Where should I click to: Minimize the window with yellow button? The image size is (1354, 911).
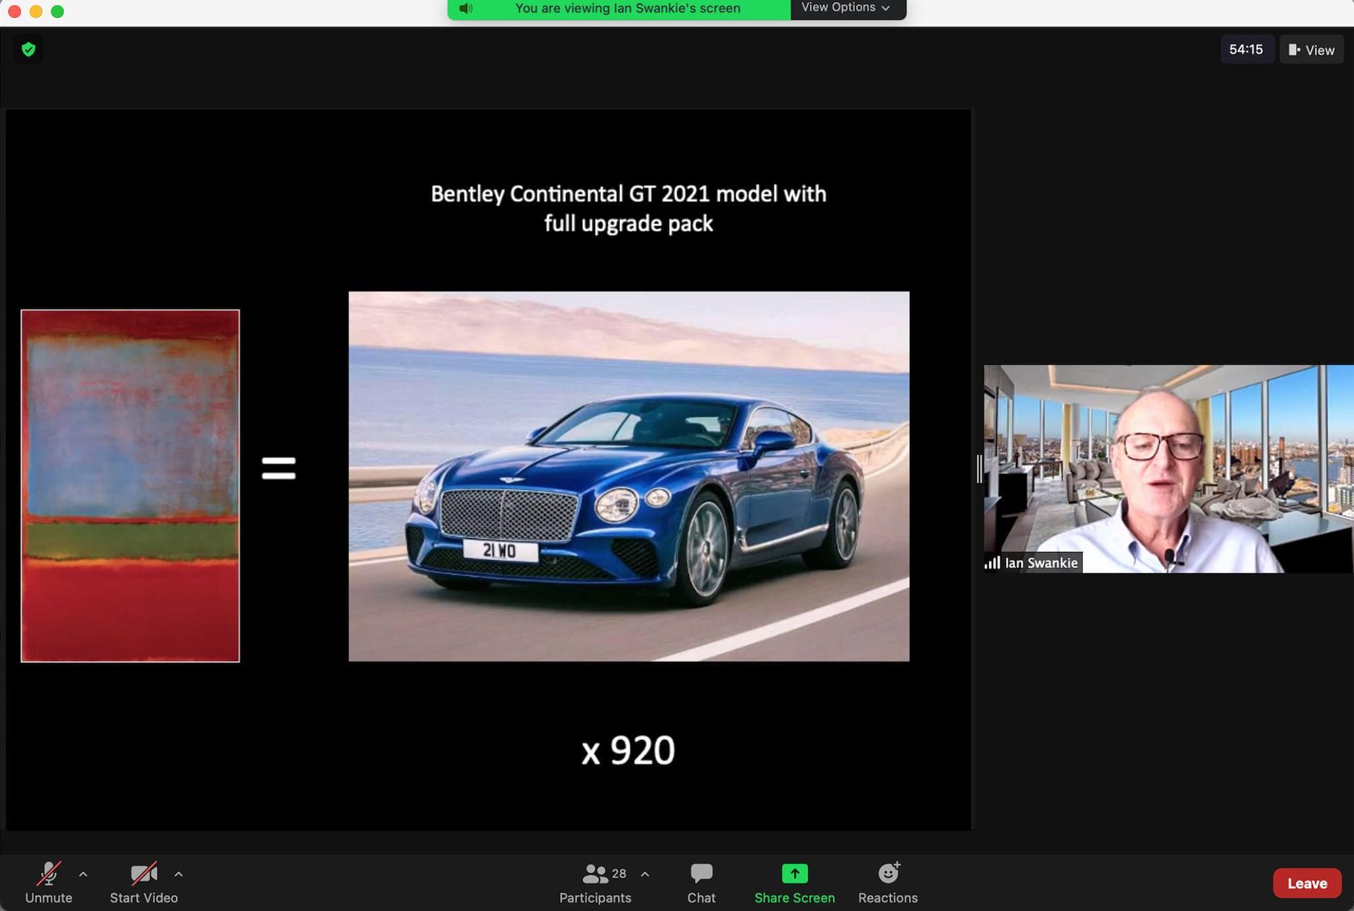tap(36, 11)
